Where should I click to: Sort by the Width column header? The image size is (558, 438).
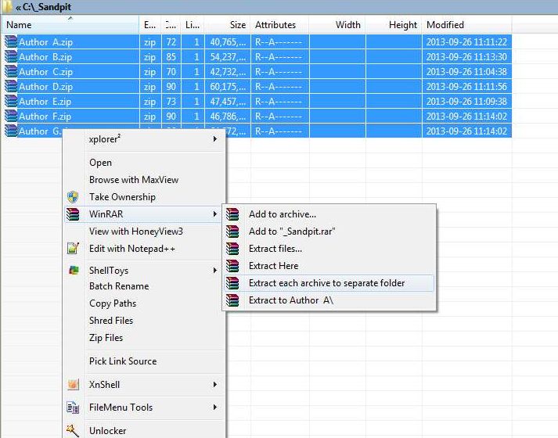pos(337,25)
